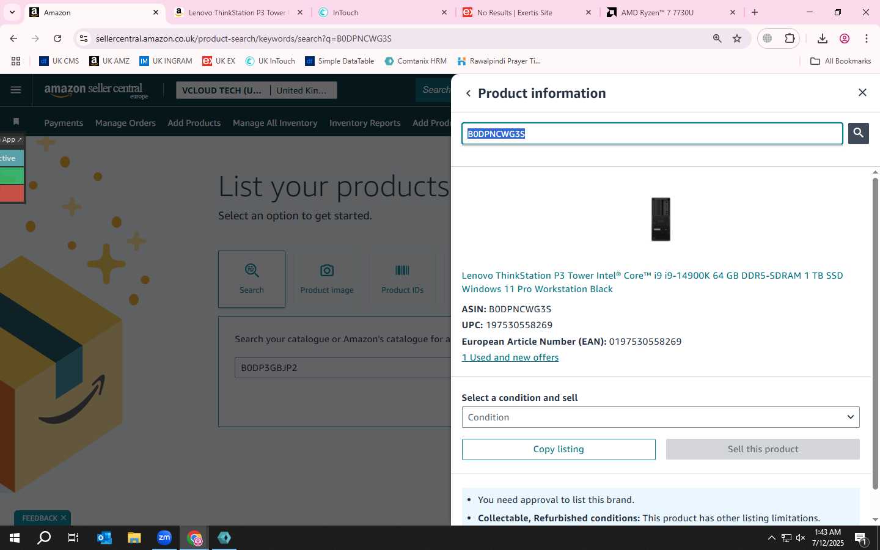Open the Lenovo ThinkStation product title link
This screenshot has width=880, height=550.
(652, 282)
